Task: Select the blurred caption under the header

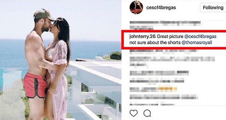Action: click(x=165, y=25)
